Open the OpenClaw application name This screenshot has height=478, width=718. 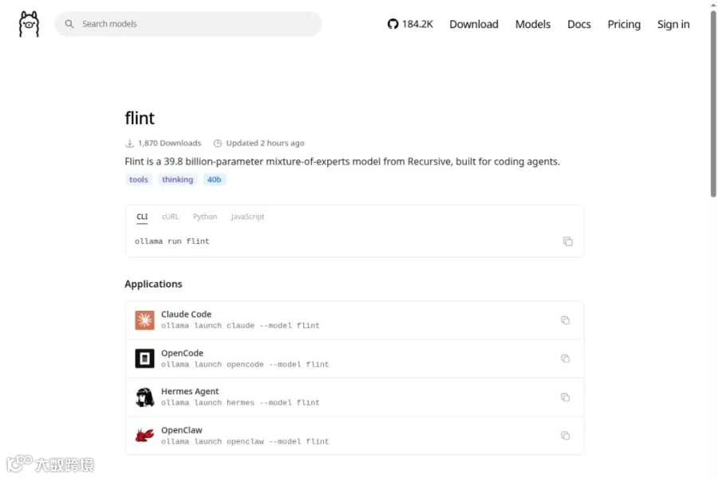coord(181,430)
